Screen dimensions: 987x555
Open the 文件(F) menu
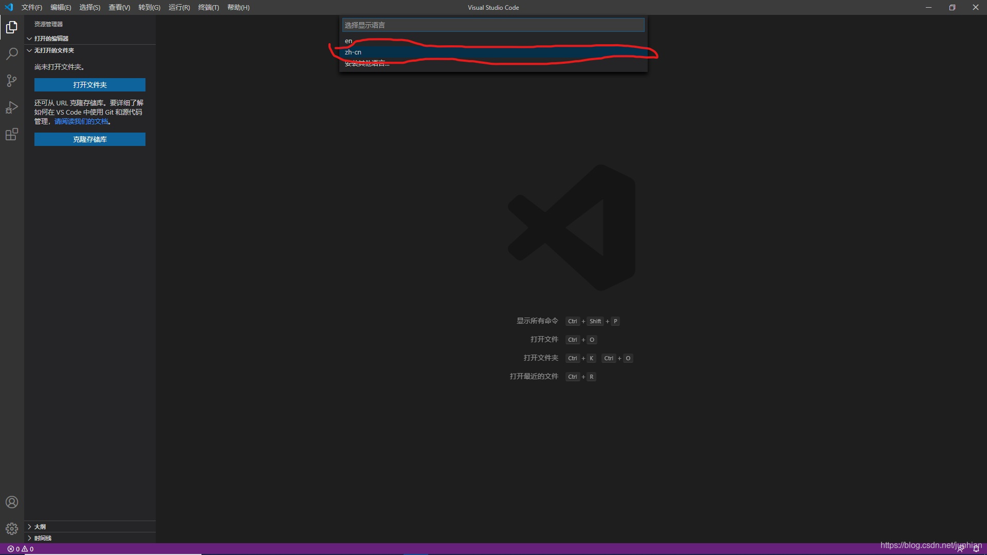click(32, 7)
